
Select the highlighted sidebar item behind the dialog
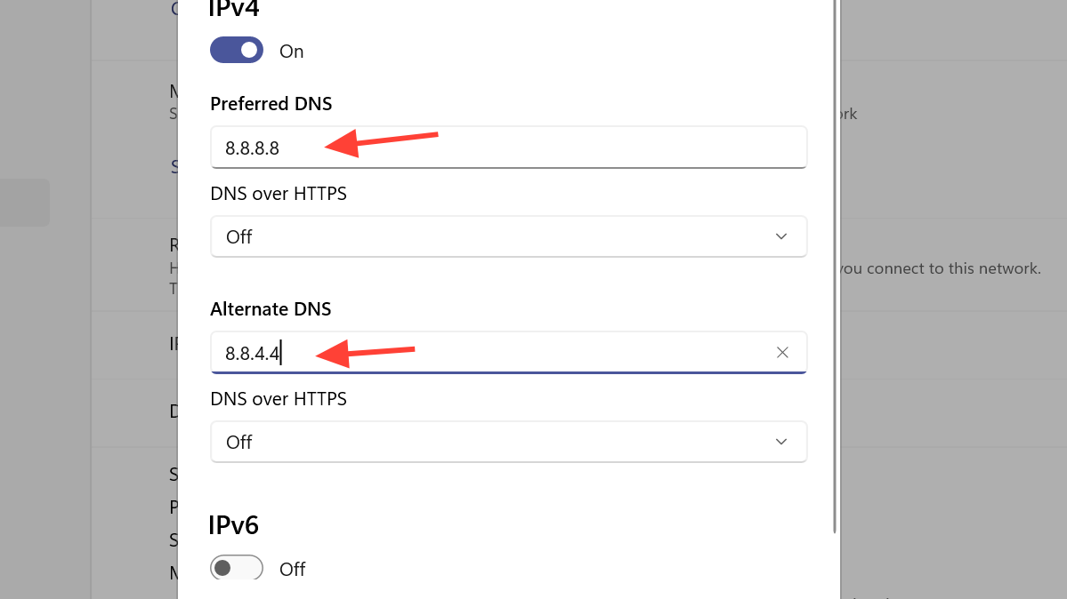click(x=24, y=203)
